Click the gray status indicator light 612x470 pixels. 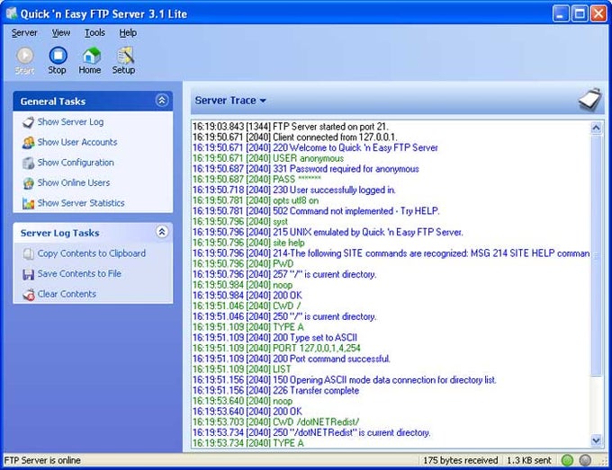[585, 460]
